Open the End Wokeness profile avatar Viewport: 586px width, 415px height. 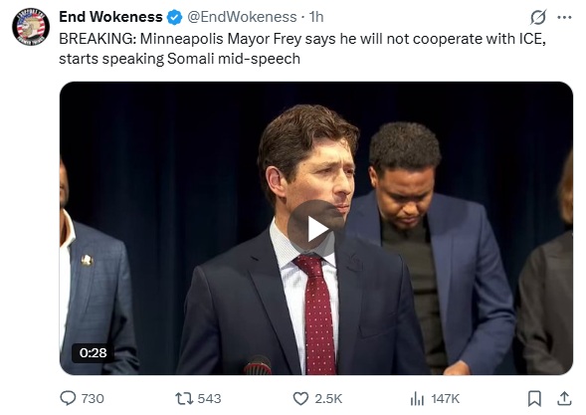[x=31, y=27]
